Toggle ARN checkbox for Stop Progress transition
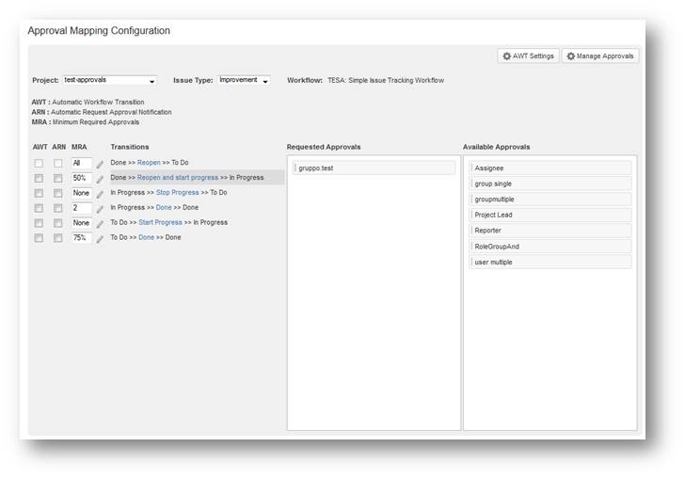 57,193
